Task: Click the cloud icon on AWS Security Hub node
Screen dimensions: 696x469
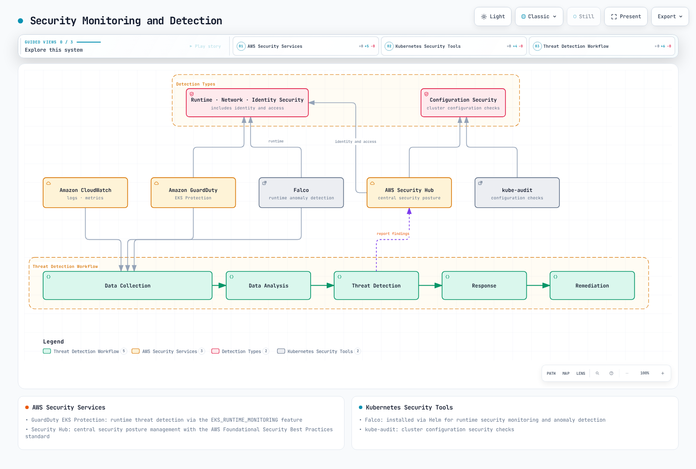Action: [x=372, y=183]
